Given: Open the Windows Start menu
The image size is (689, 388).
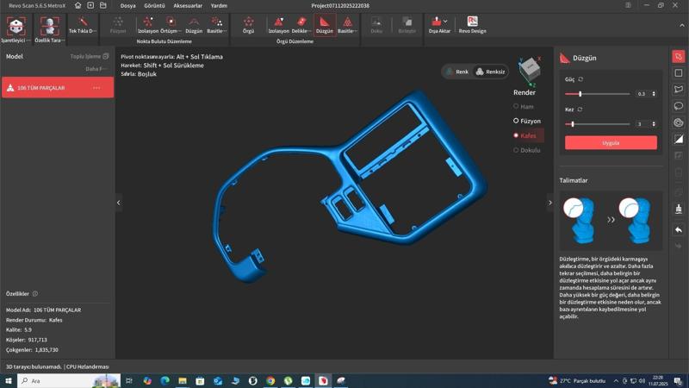Looking at the screenshot, I should pos(9,380).
